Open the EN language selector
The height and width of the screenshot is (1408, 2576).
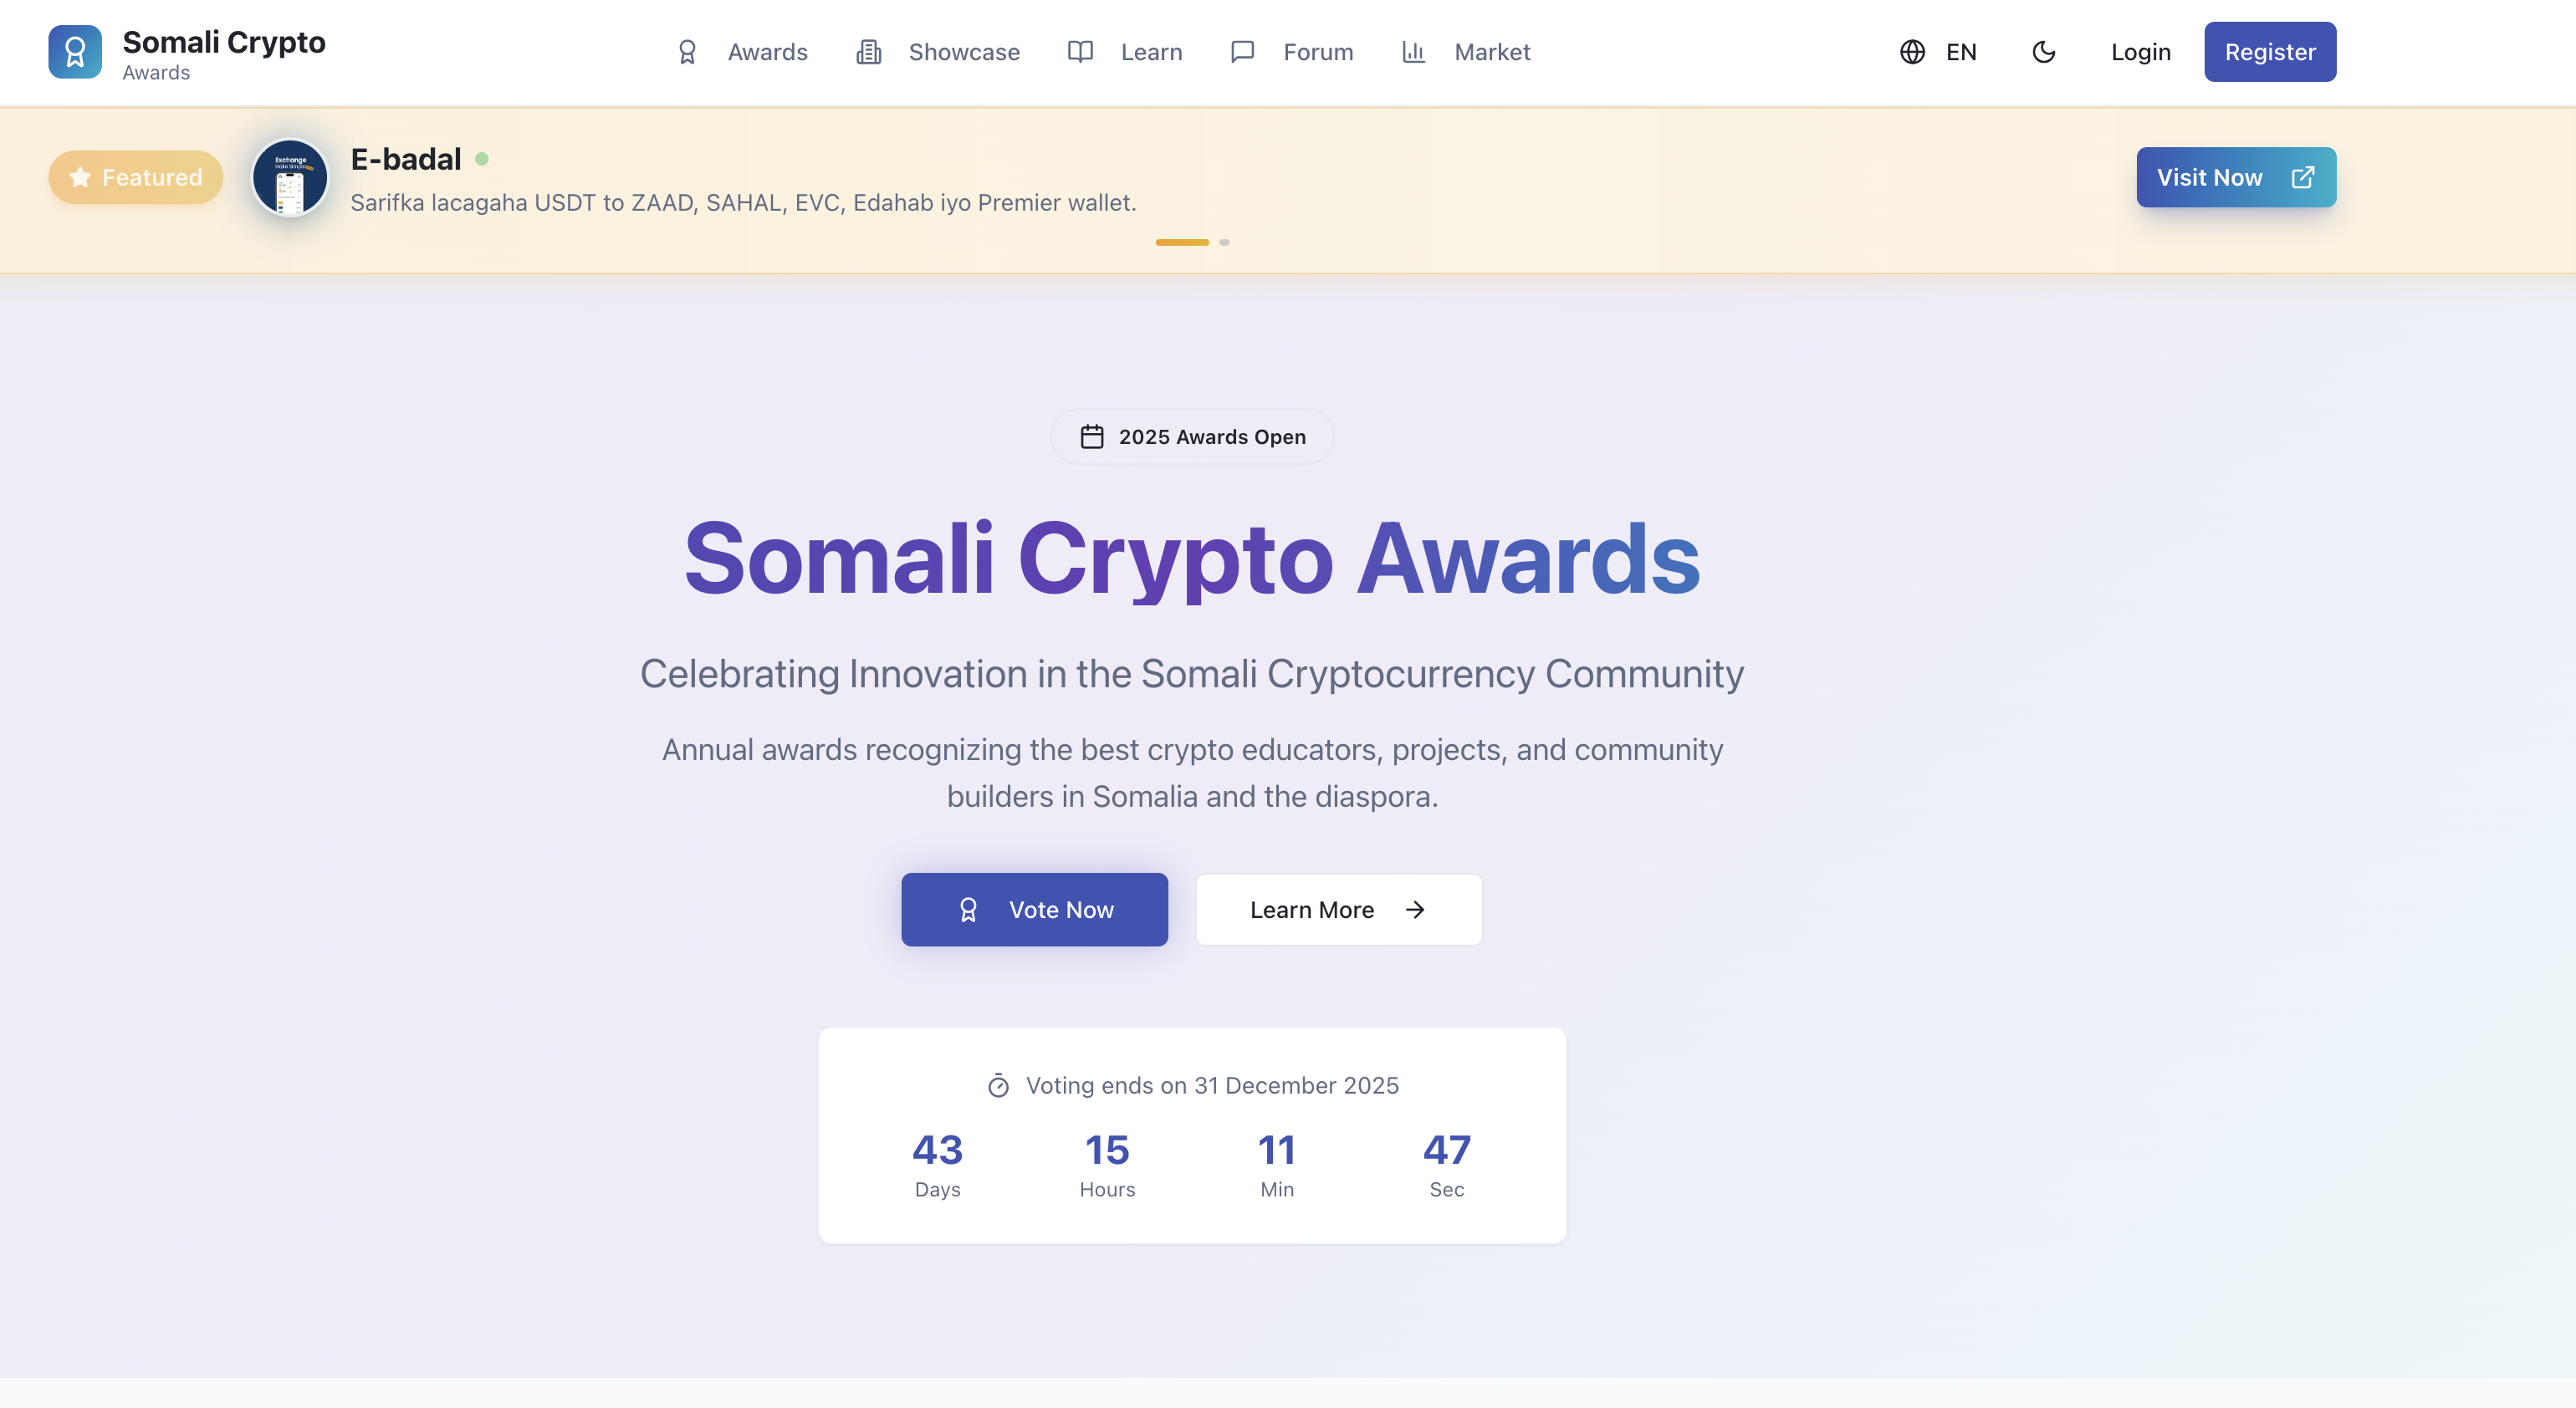pyautogui.click(x=1938, y=51)
